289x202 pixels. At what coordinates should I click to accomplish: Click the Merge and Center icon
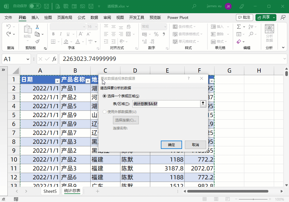[x=128, y=34]
